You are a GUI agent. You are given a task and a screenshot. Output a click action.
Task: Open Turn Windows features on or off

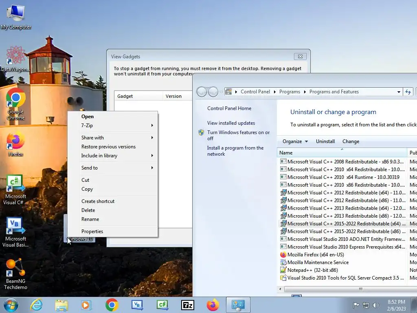[x=238, y=135]
